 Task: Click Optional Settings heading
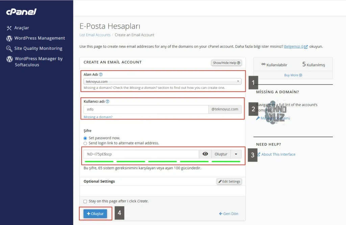tap(99, 182)
